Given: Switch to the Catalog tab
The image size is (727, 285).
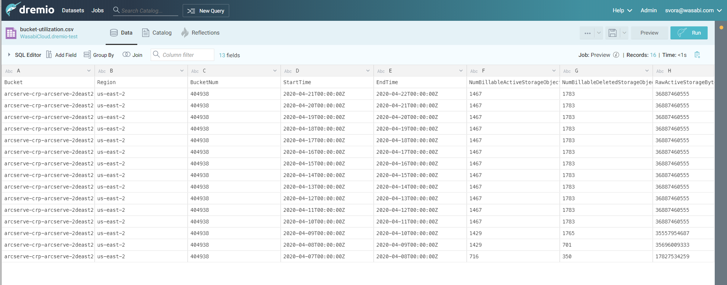Looking at the screenshot, I should click(x=157, y=33).
